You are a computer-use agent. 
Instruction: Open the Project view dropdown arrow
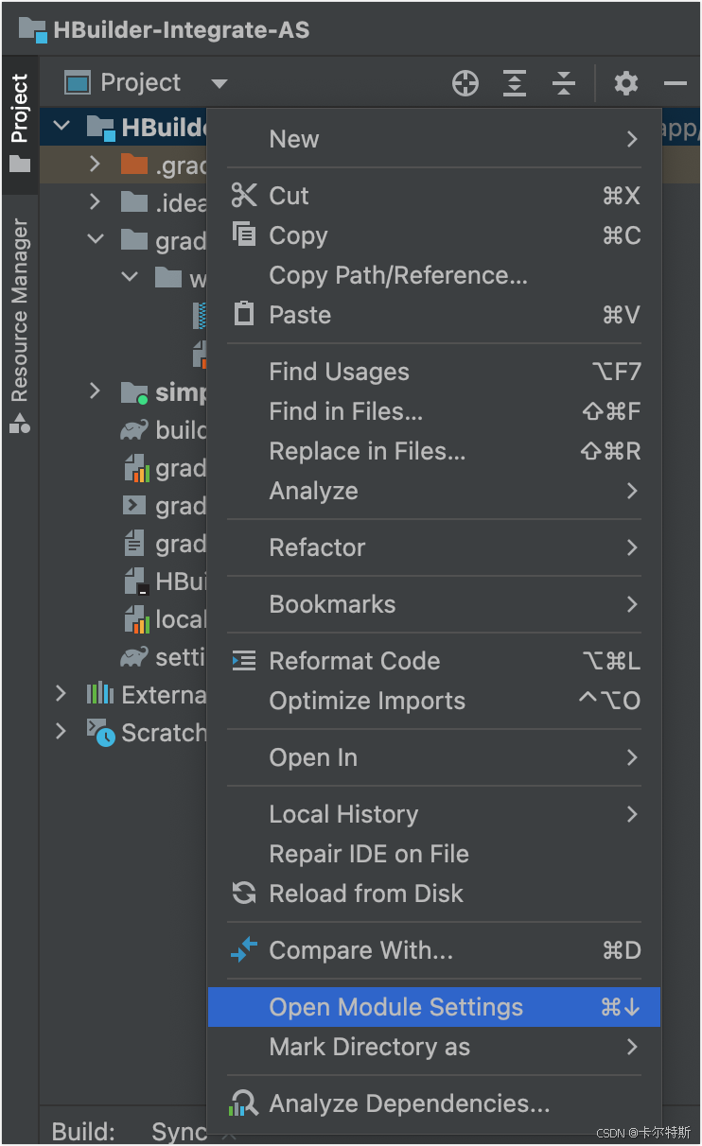[219, 84]
